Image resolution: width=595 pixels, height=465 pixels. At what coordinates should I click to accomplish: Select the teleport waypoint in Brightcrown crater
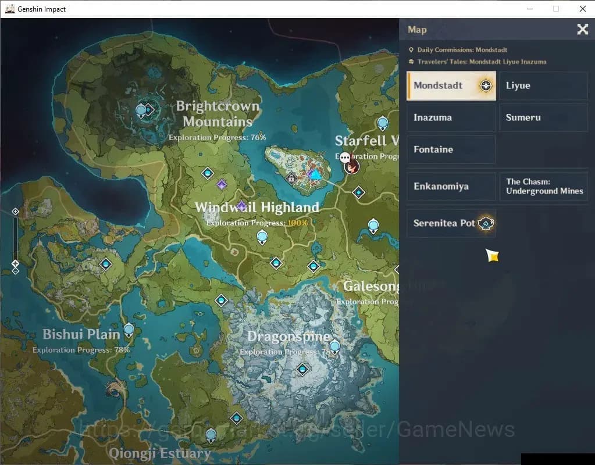[149, 110]
